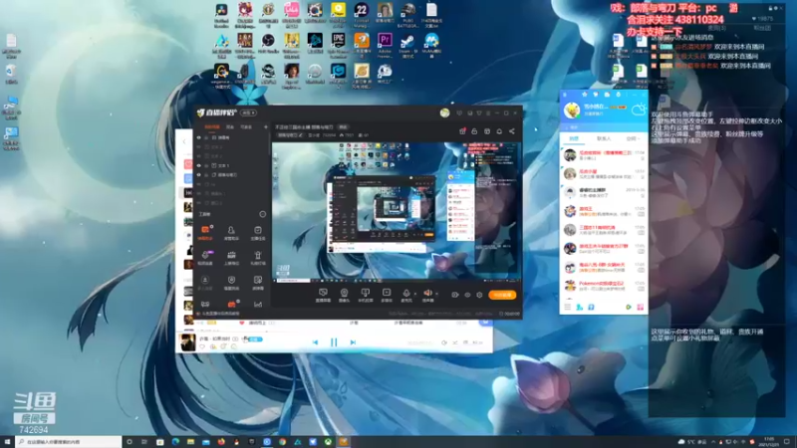Expand the toolbox panel round button
The width and height of the screenshot is (797, 448).
(x=262, y=214)
